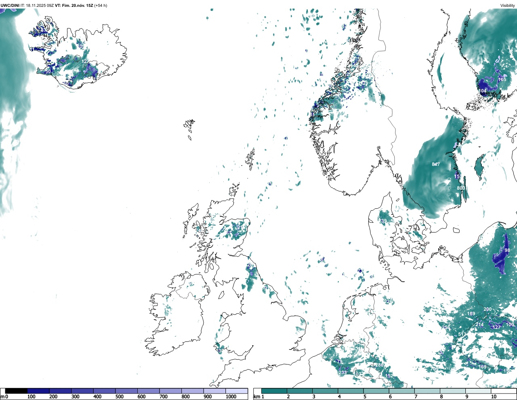Click the 1000 tick on the metre legend
Image resolution: width=517 pixels, height=400 pixels.
231,397
